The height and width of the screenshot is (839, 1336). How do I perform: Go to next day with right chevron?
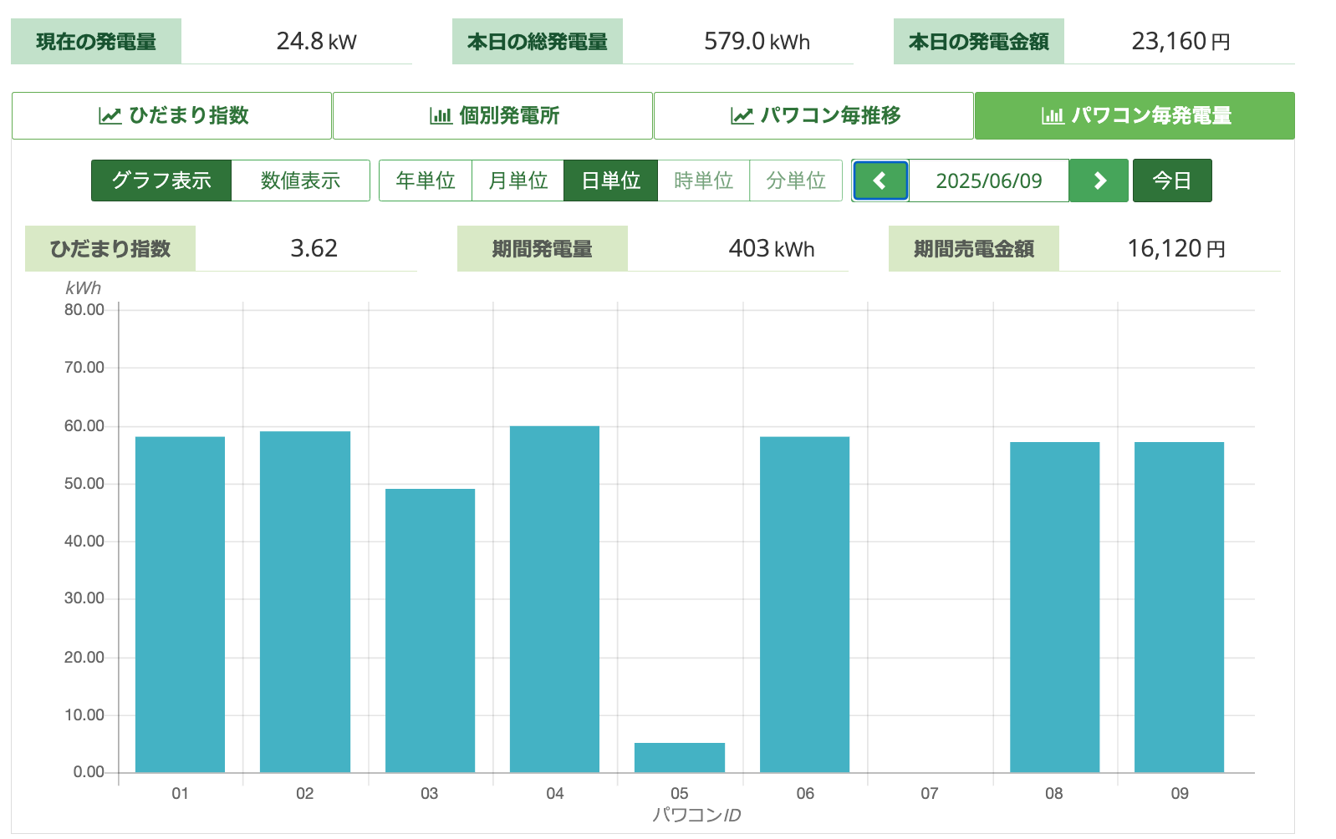(x=1099, y=181)
